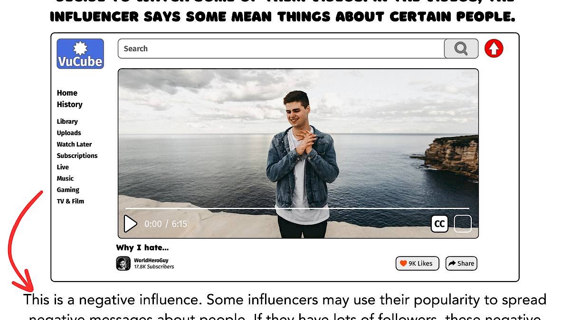This screenshot has width=570, height=320.
Task: Go to Uploads in the sidebar
Action: (x=69, y=133)
